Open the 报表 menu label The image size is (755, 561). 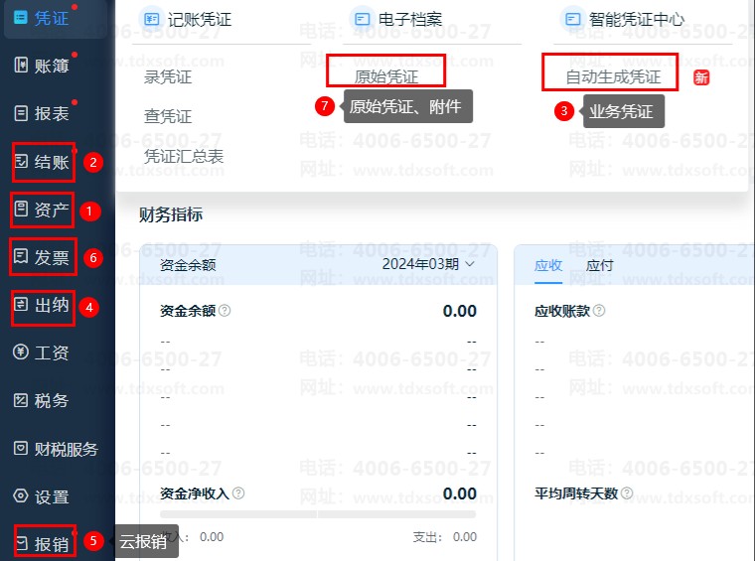point(52,113)
